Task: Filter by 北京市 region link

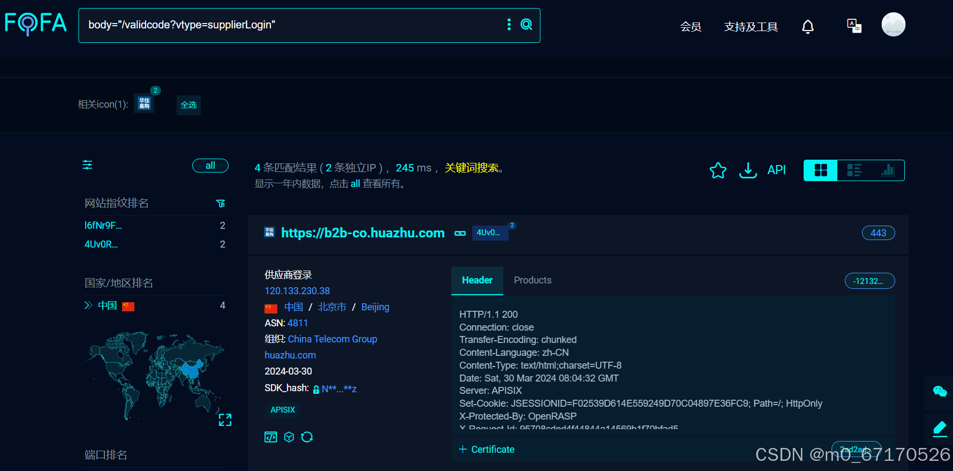Action: click(x=332, y=307)
